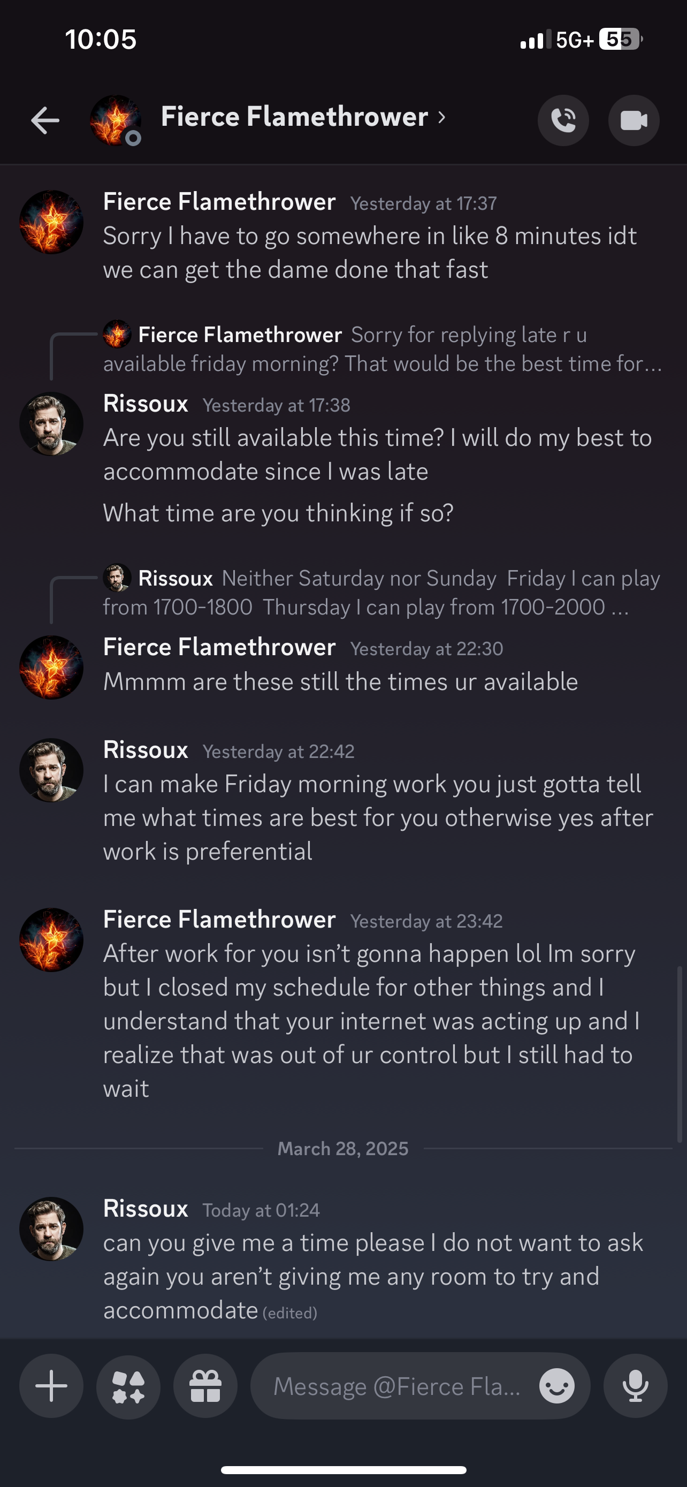
Task: Start a video call from the header
Action: [x=633, y=120]
